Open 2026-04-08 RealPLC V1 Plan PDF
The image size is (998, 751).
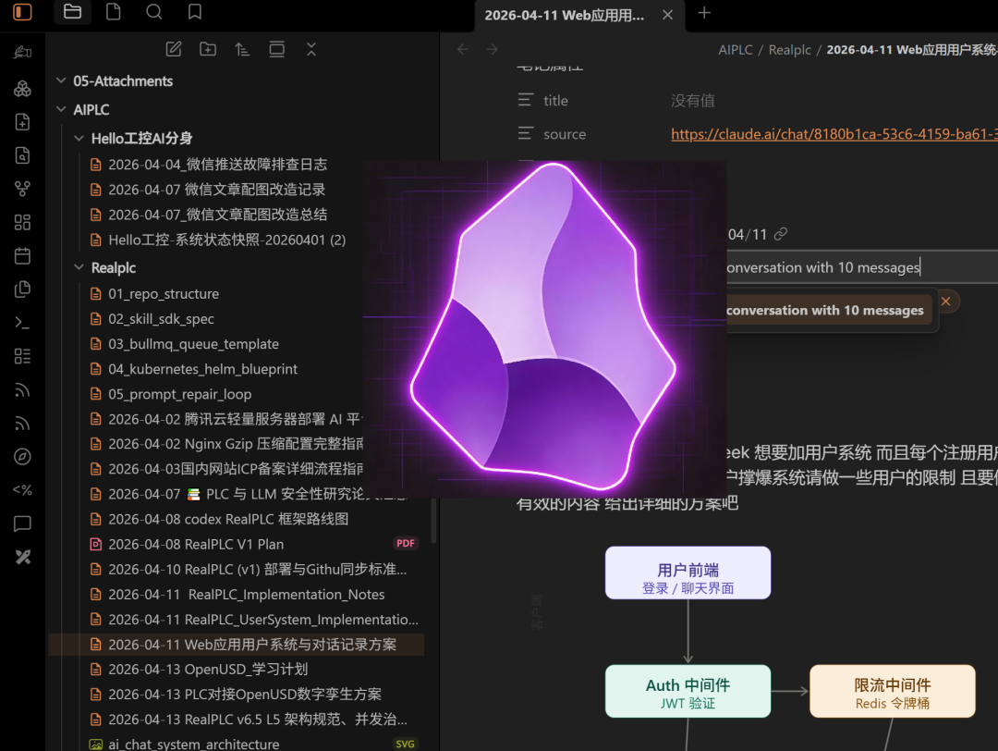tap(196, 545)
